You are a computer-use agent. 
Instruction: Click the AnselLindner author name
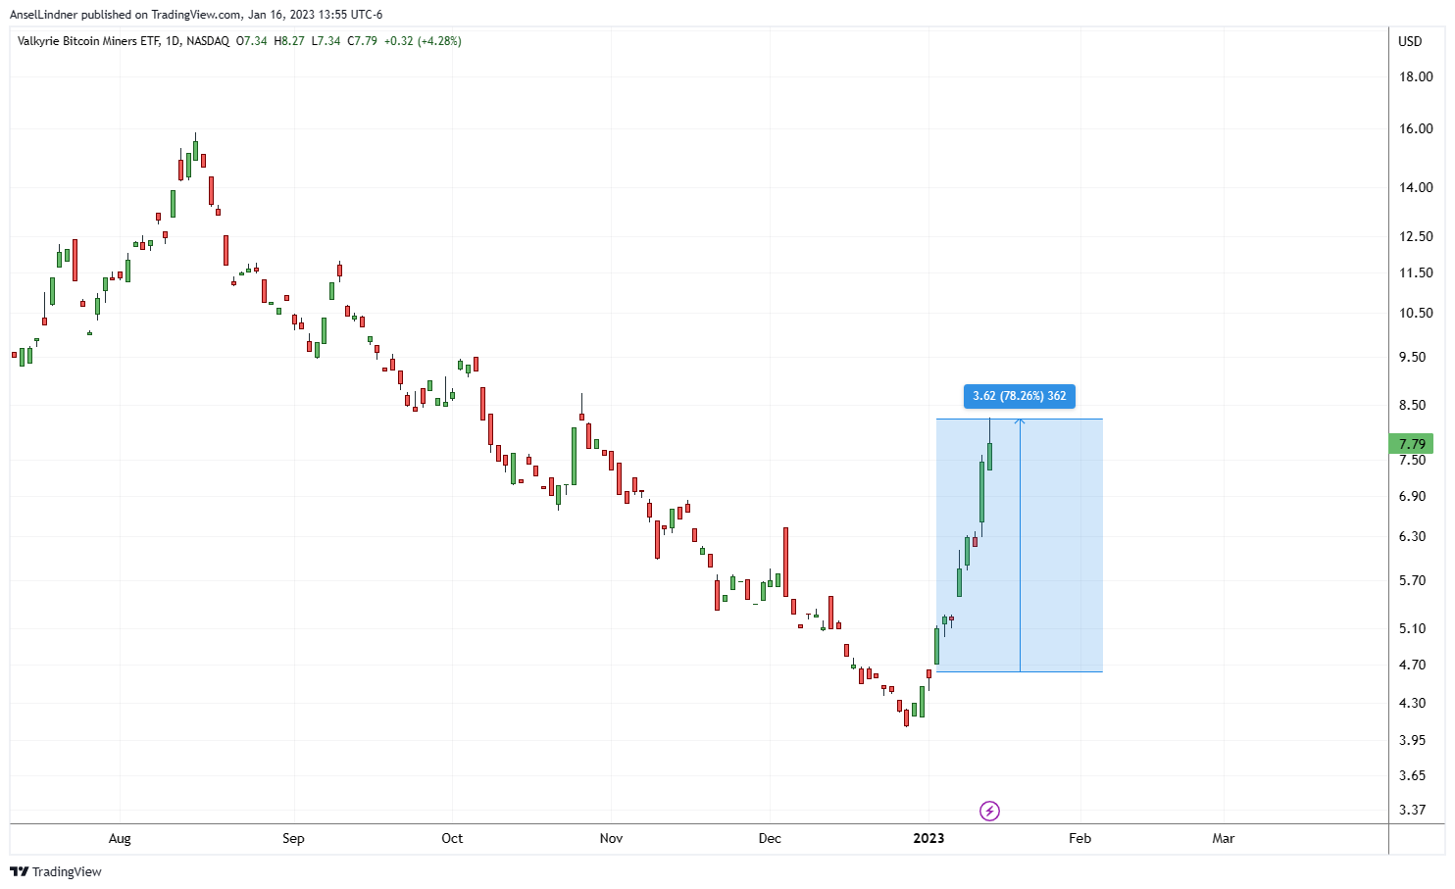pos(43,15)
